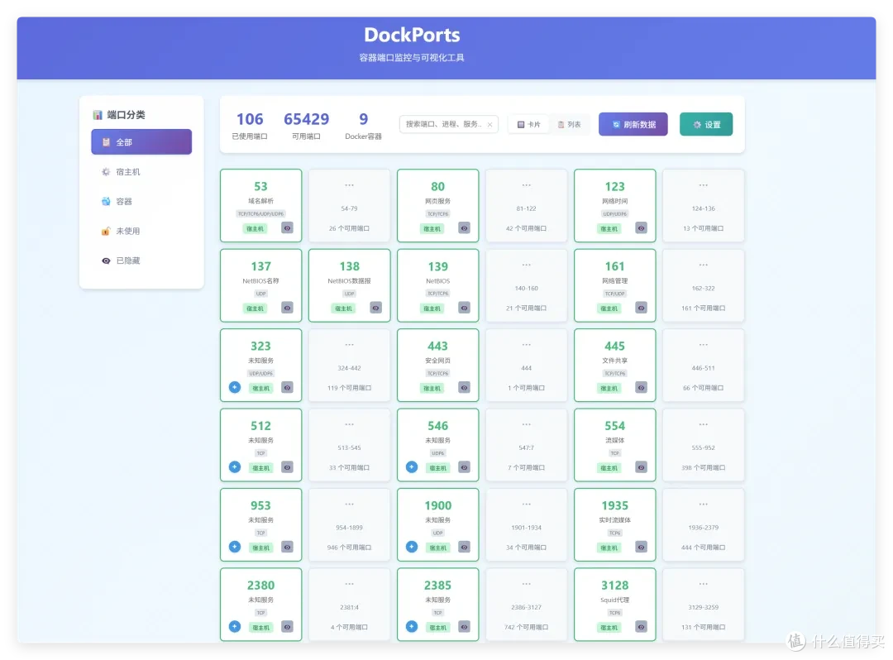Click eye icon on port 2380 card
The height and width of the screenshot is (660, 893).
click(288, 627)
